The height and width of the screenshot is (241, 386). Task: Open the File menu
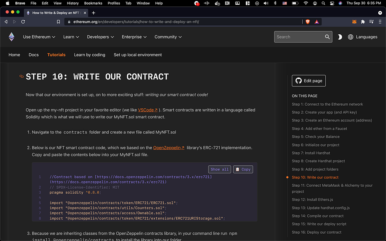click(x=33, y=3)
